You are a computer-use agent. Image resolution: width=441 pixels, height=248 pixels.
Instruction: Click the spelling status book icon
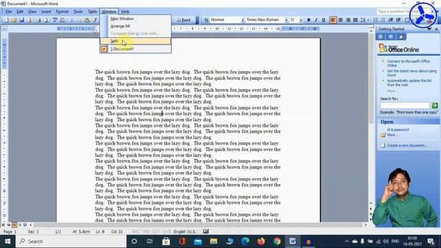206,231
